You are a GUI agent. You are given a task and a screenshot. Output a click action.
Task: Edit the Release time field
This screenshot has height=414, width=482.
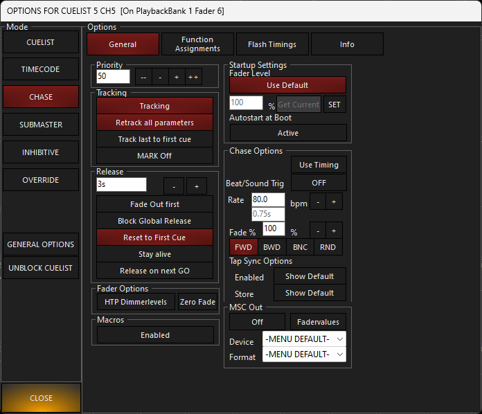[x=121, y=184]
